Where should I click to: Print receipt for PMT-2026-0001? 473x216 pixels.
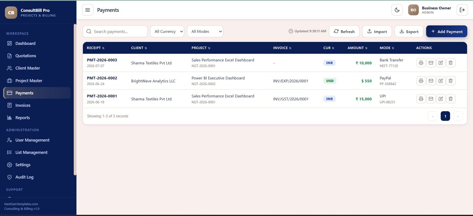[421, 99]
